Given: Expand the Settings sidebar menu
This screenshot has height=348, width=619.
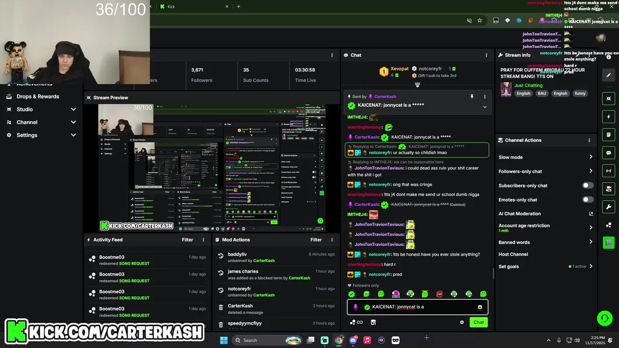Looking at the screenshot, I should 74,135.
